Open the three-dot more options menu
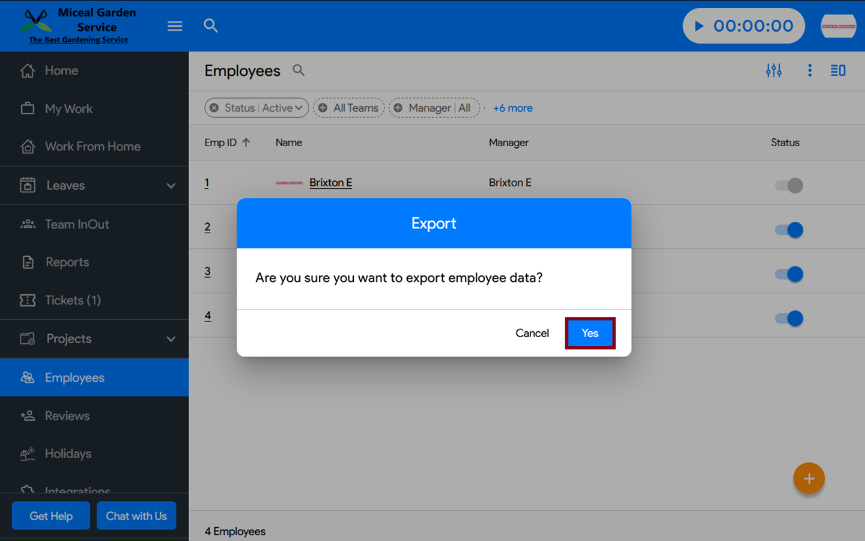This screenshot has height=541, width=865. pos(810,70)
